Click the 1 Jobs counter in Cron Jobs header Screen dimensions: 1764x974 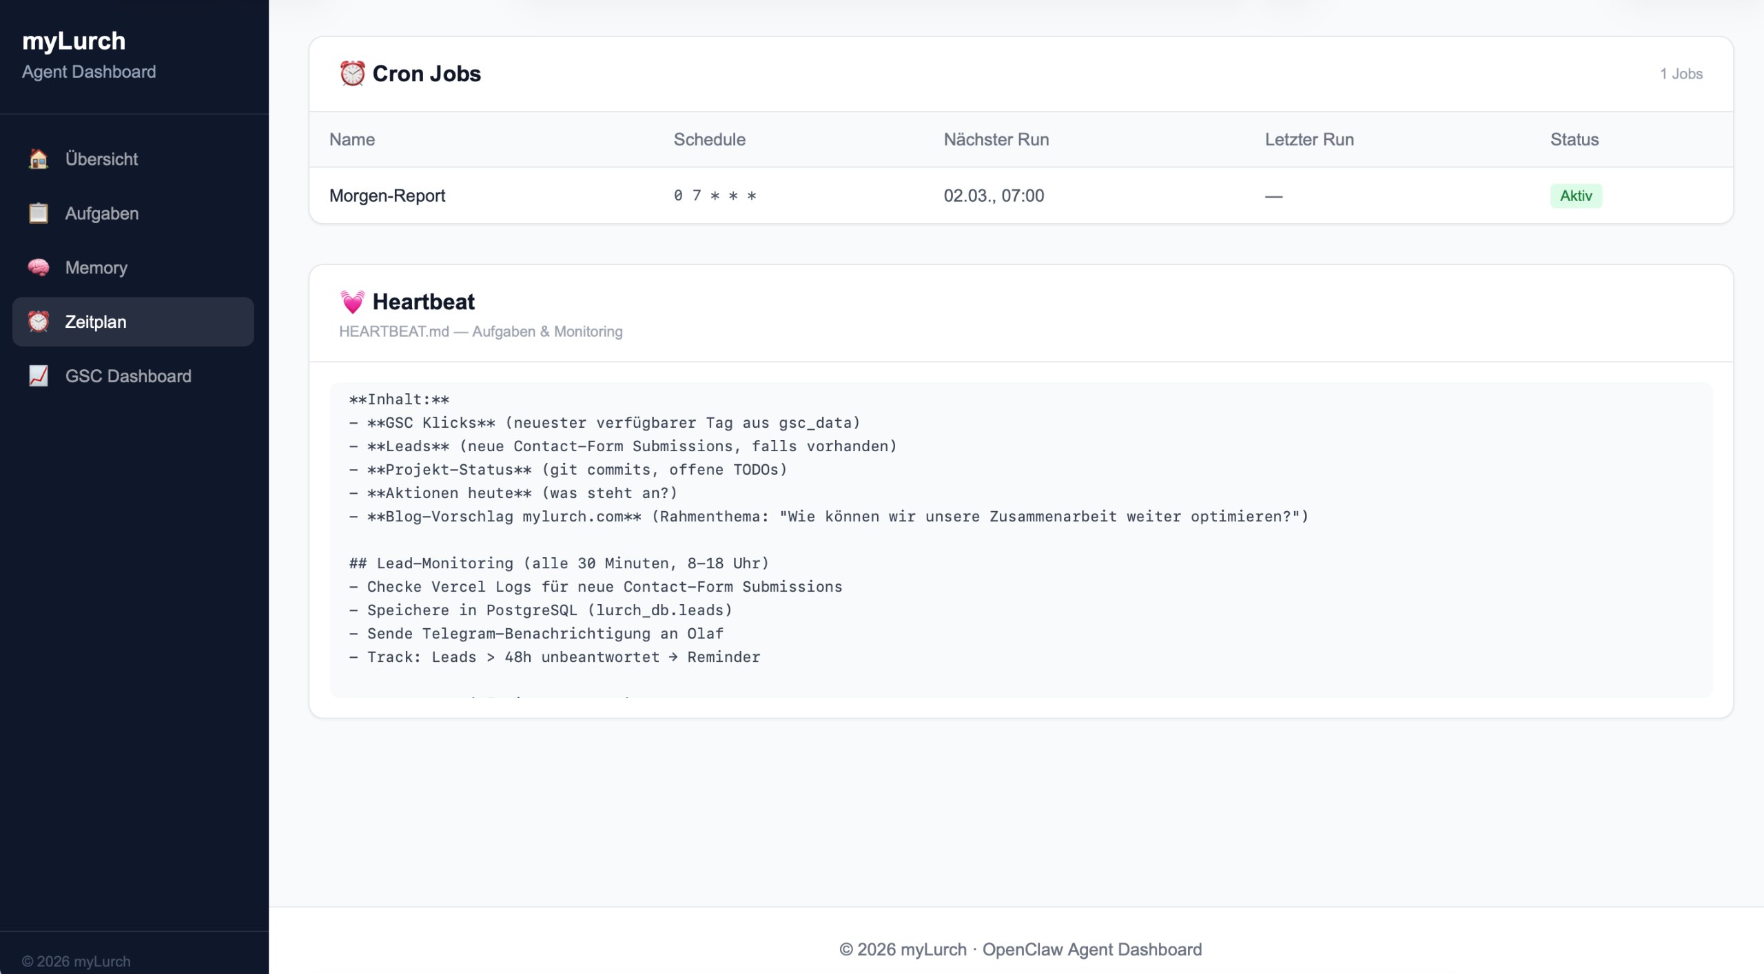pyautogui.click(x=1681, y=73)
